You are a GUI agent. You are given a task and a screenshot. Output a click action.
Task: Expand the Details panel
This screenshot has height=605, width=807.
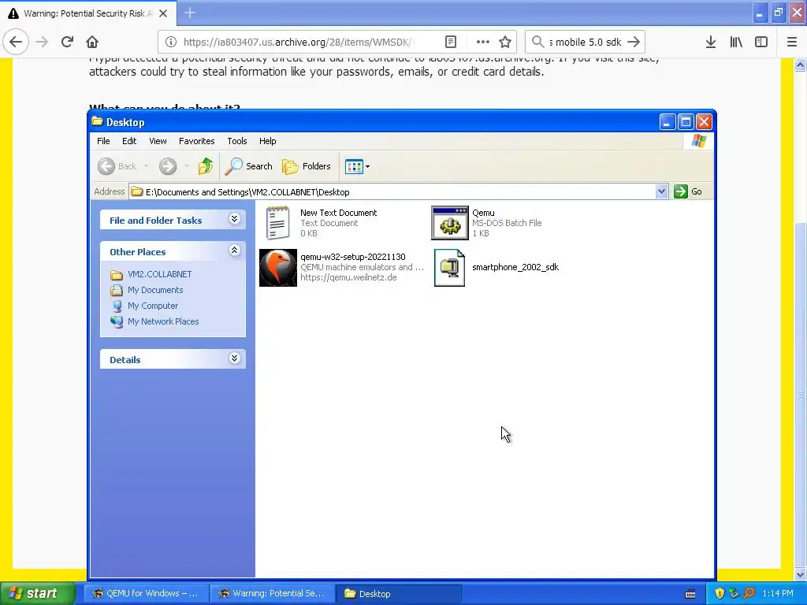click(x=234, y=358)
